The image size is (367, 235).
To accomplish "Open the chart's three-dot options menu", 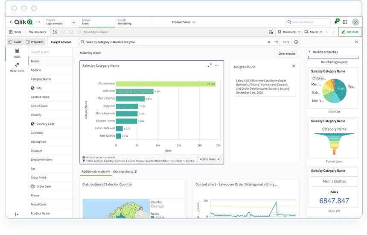I will pos(217,65).
